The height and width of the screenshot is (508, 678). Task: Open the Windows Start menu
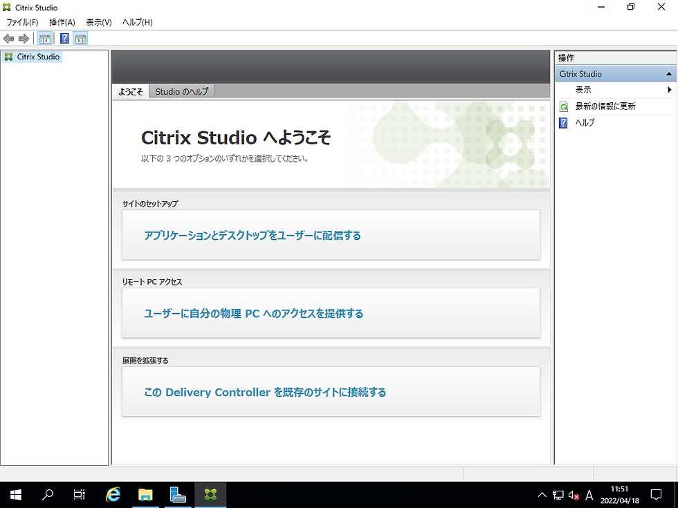point(15,495)
